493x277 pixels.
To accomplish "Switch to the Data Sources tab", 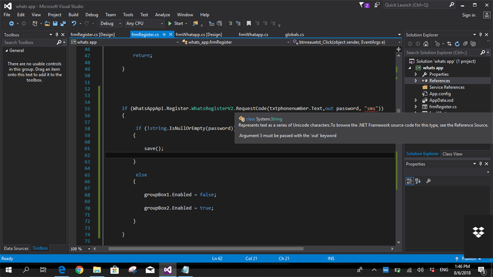I will point(16,249).
